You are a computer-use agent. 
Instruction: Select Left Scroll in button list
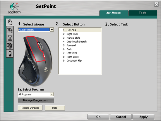coord(82,53)
